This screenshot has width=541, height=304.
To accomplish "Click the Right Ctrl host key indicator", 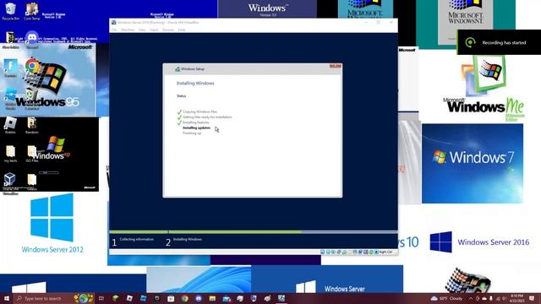I will click(385, 252).
